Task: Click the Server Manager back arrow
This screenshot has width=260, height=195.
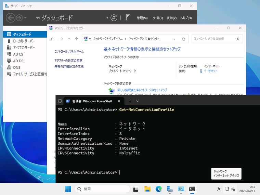Action: pos(10,18)
